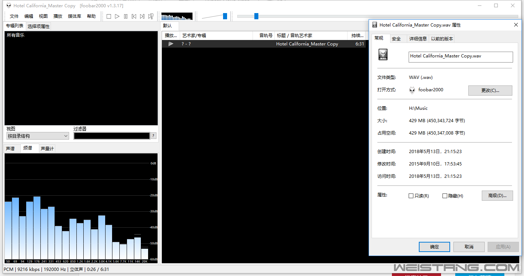This screenshot has height=276, width=524.
Task: Click the 音轨号 column header
Action: [x=264, y=35]
